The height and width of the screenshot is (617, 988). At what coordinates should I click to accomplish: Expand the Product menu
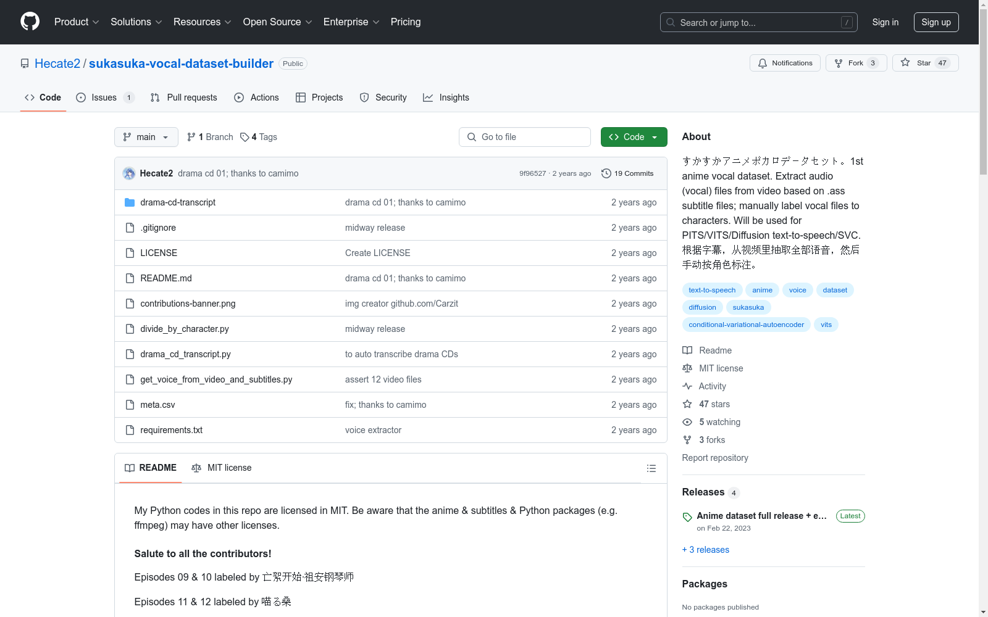77,22
